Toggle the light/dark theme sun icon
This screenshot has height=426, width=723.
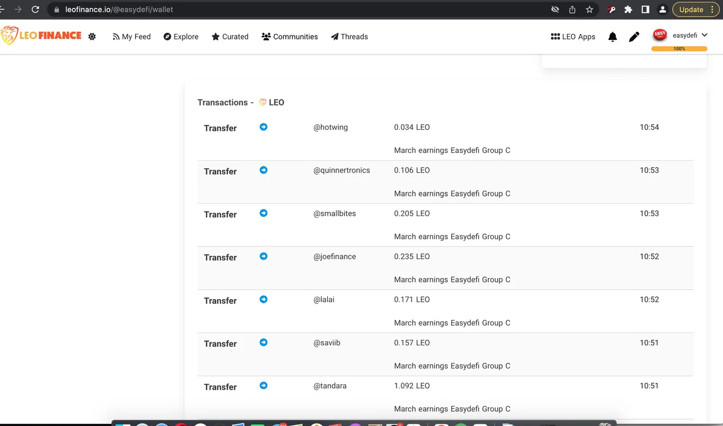coord(92,37)
